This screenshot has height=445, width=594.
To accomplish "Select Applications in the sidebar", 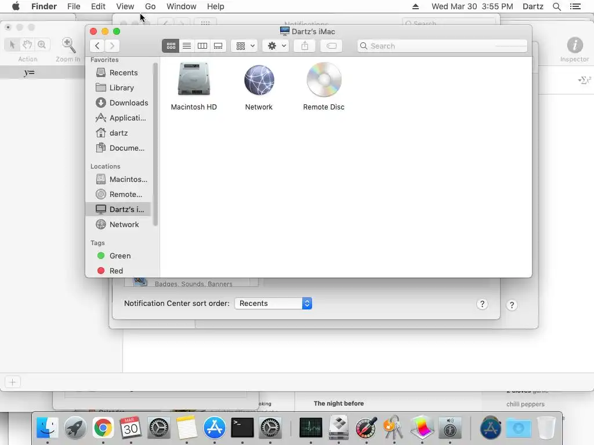I will point(118,118).
